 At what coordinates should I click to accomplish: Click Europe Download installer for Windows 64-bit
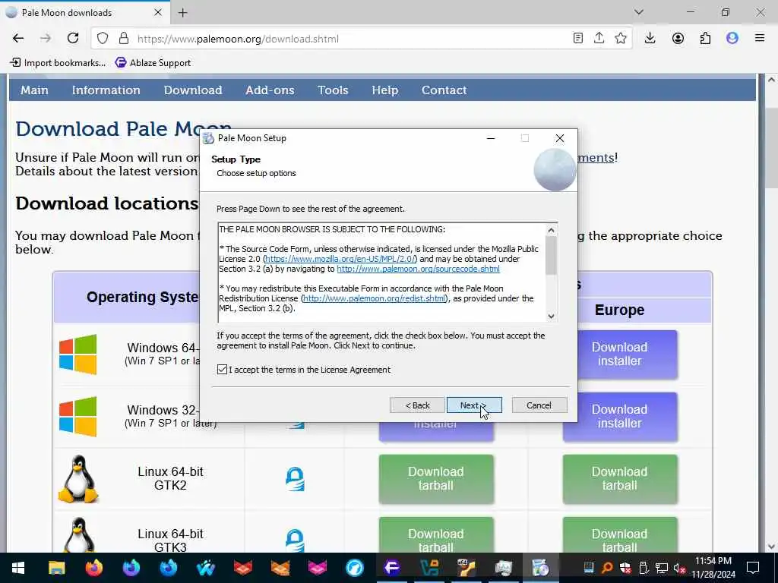(620, 354)
